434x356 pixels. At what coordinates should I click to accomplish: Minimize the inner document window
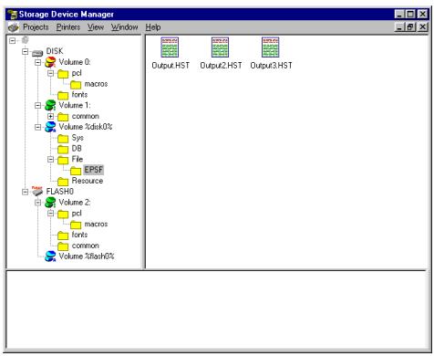point(399,27)
